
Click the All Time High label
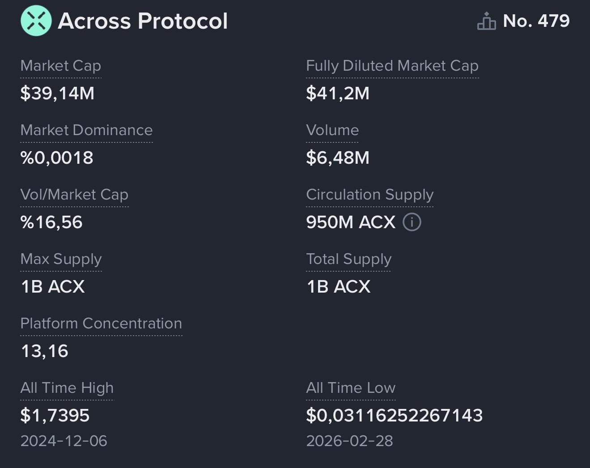tap(67, 388)
